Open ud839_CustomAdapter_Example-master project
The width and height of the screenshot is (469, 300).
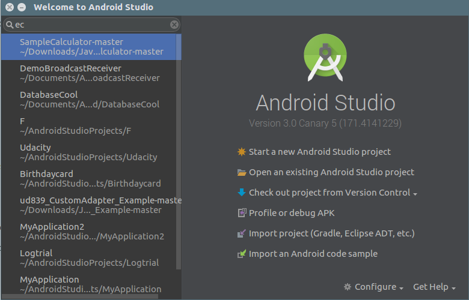[89, 205]
